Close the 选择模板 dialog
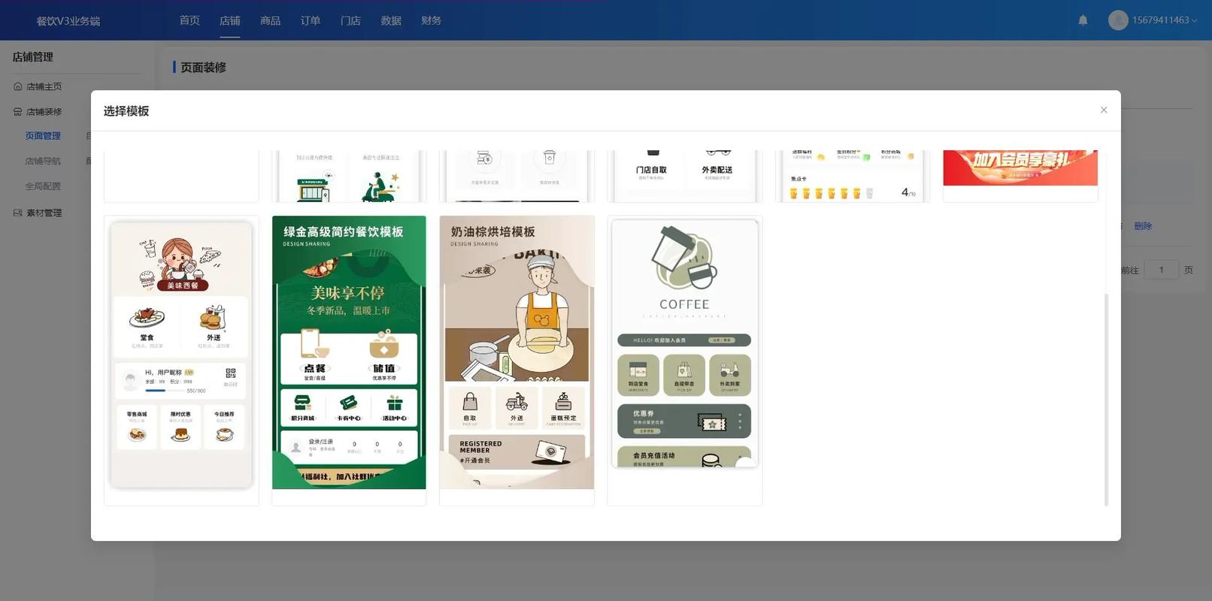Screen dimensions: 1212x601 tap(1104, 110)
